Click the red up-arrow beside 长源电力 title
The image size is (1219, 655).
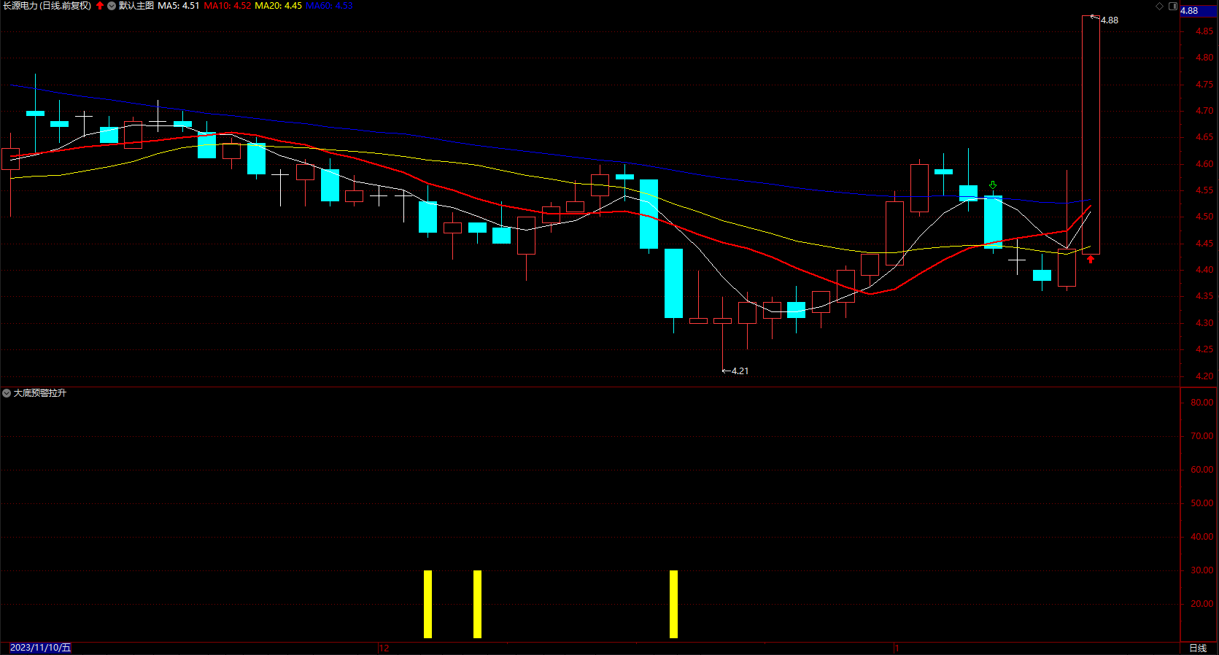pyautogui.click(x=100, y=6)
